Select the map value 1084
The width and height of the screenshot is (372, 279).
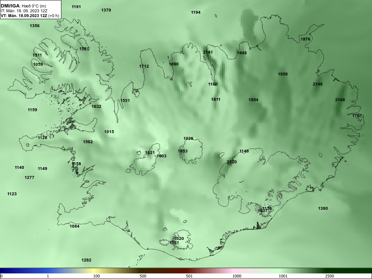[74, 226]
